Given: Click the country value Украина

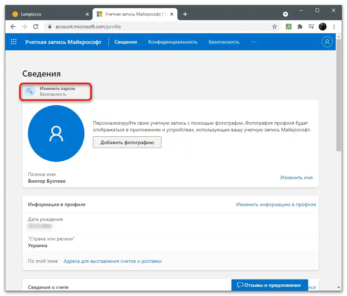Looking at the screenshot, I should pyautogui.click(x=37, y=246).
